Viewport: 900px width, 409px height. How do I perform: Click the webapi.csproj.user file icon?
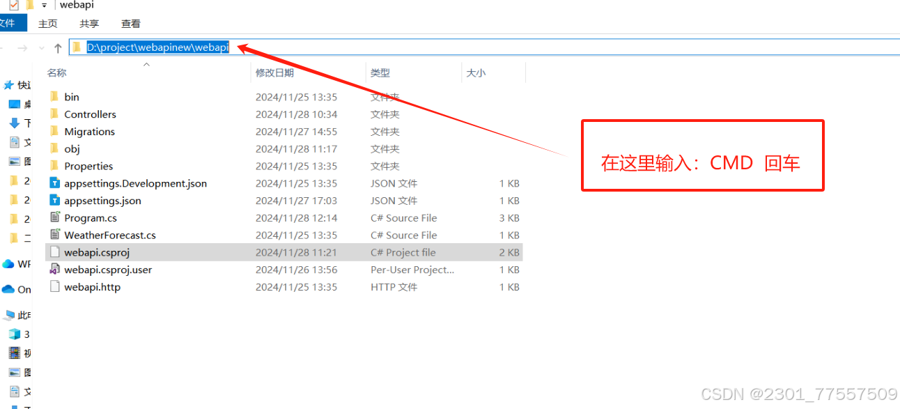(55, 270)
